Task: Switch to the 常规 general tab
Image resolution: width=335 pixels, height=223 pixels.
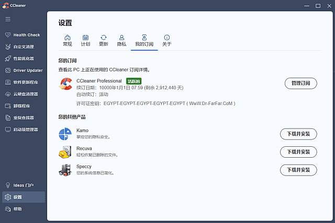Action: tap(68, 41)
